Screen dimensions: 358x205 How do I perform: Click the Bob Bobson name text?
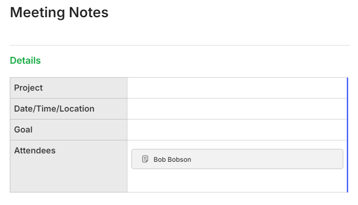tap(172, 159)
